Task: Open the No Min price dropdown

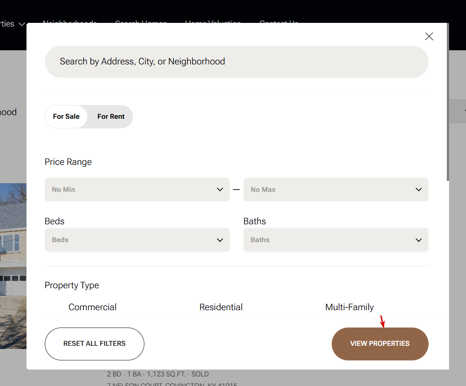Action: [137, 190]
